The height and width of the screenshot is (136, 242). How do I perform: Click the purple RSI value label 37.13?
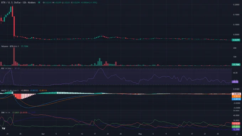point(235,82)
